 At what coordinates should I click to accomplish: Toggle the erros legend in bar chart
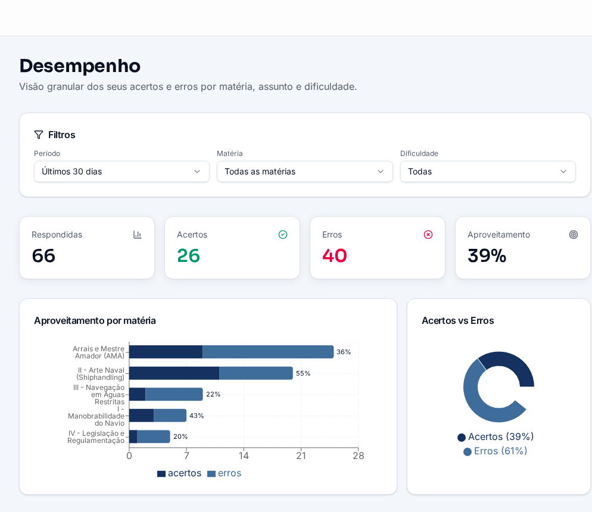tap(225, 473)
